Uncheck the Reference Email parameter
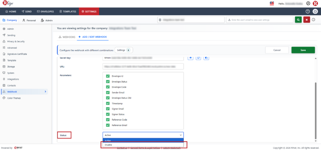Image resolution: width=321 pixels, height=150 pixels. [x=108, y=125]
